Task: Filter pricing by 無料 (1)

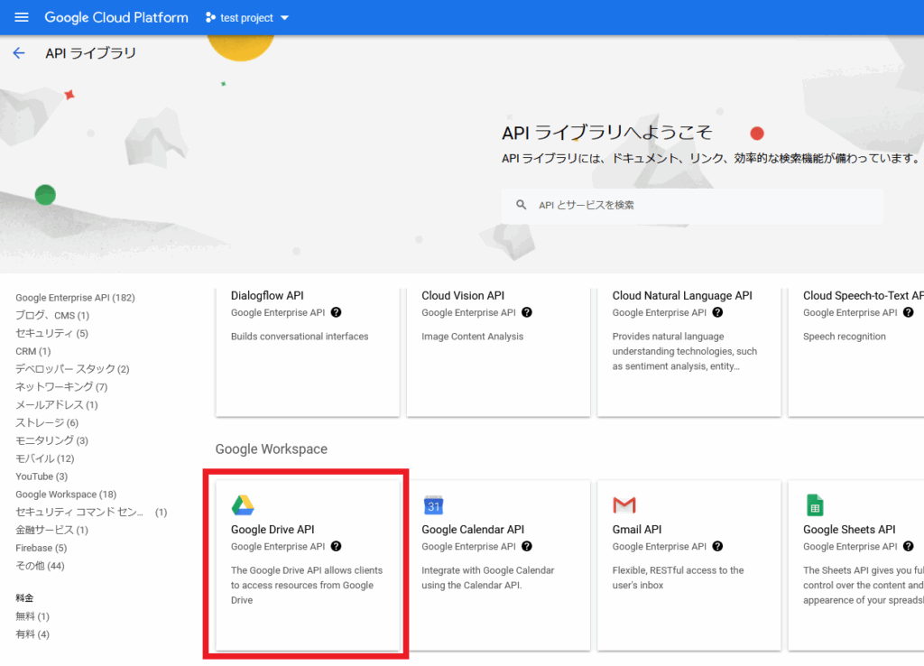Action: (x=32, y=616)
